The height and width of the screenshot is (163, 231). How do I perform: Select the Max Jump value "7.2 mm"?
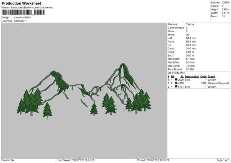pos(190,66)
